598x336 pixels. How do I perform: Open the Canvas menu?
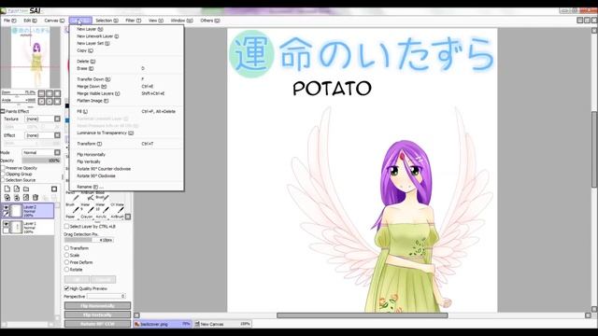pos(54,21)
